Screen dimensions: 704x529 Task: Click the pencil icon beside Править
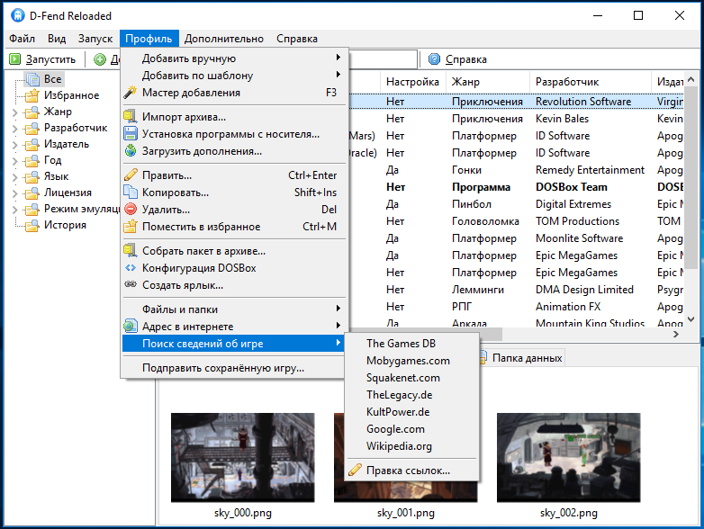click(x=131, y=175)
